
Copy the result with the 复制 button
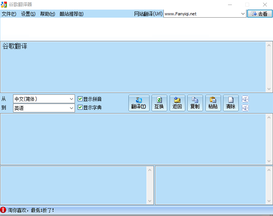(195, 103)
